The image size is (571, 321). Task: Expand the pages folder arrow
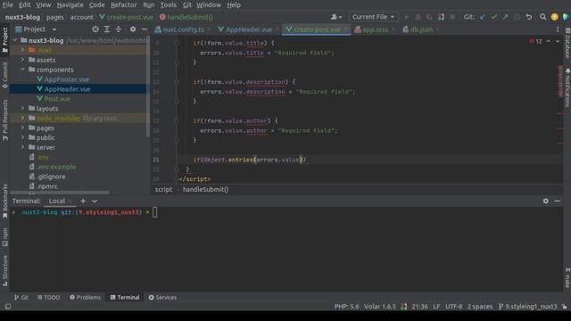pyautogui.click(x=22, y=128)
